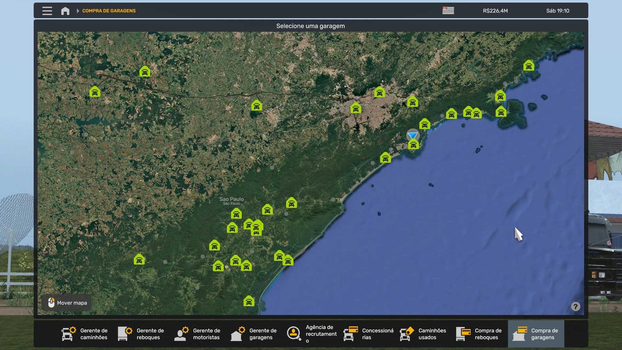The image size is (622, 350).
Task: Open Agência de recrutamento tab
Action: [312, 334]
